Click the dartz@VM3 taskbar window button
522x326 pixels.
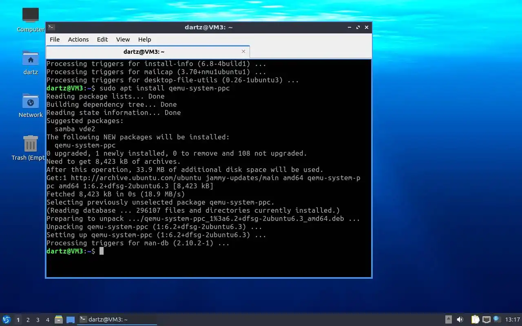[x=117, y=319]
